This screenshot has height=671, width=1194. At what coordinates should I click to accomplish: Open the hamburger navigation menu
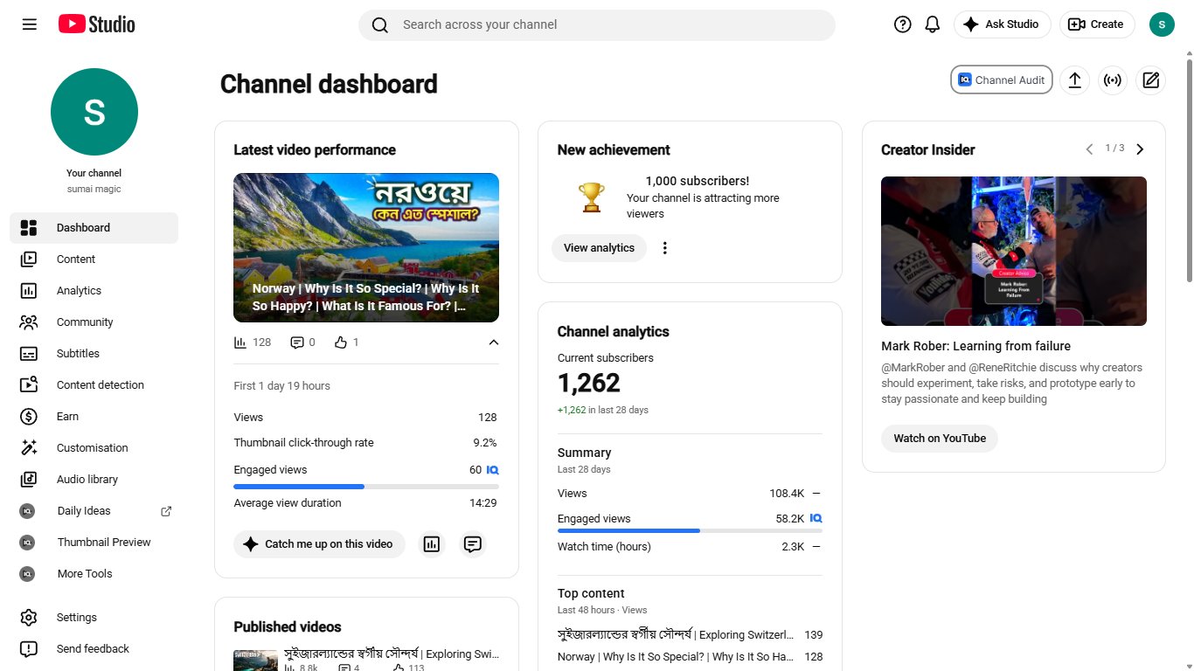30,24
